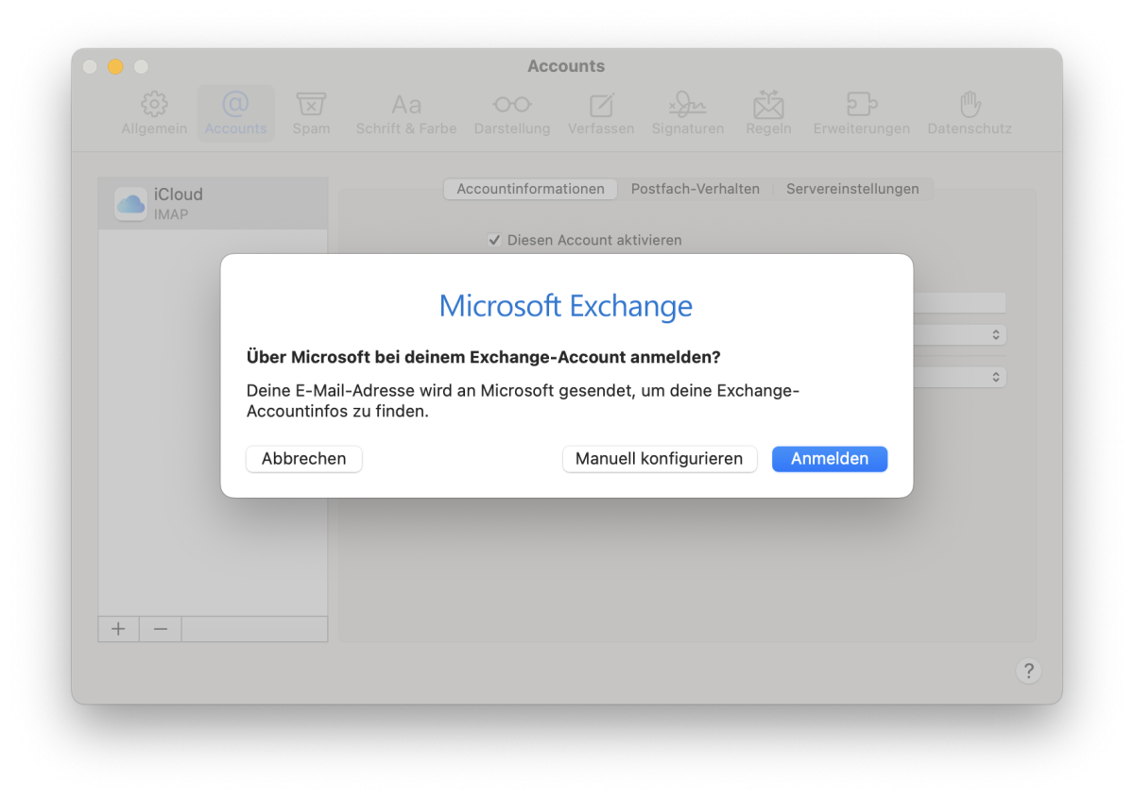Choose Manuell konfigurieren
The height and width of the screenshot is (799, 1134).
coord(660,459)
